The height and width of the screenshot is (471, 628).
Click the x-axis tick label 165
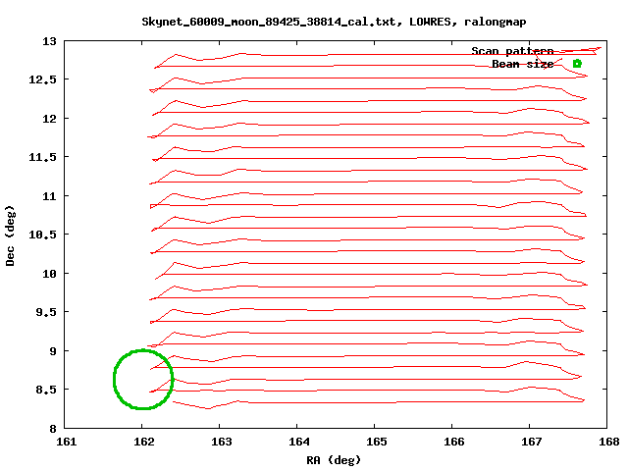click(376, 442)
